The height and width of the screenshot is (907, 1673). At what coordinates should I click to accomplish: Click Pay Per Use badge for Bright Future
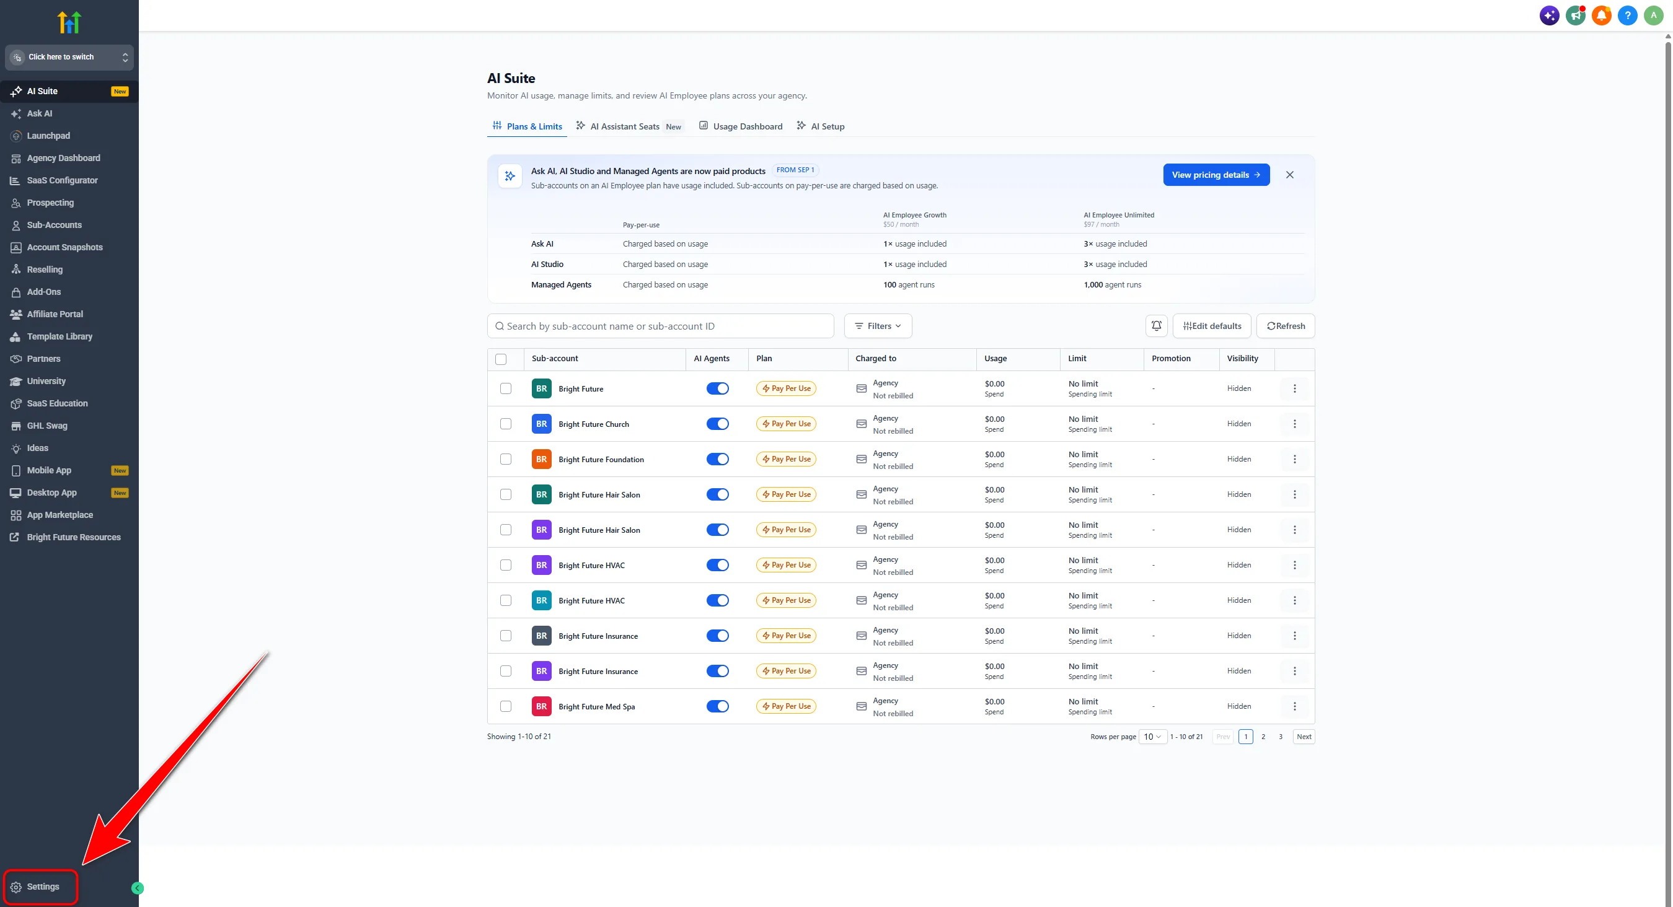[786, 388]
